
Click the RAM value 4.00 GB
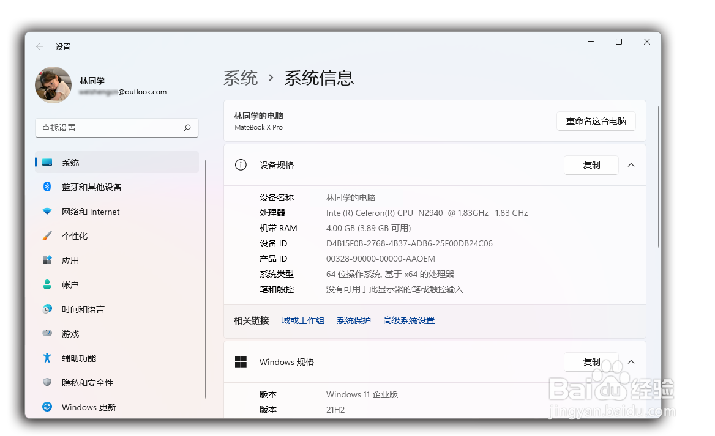click(x=369, y=228)
